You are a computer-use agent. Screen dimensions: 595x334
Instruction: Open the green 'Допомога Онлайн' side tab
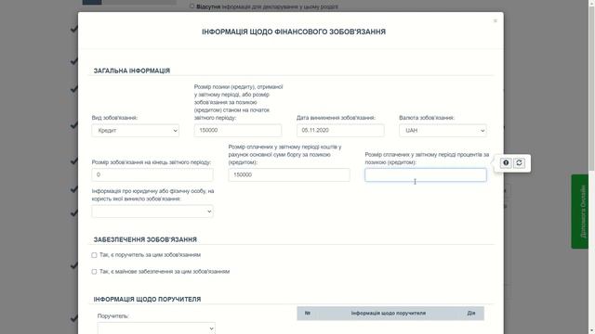580,212
